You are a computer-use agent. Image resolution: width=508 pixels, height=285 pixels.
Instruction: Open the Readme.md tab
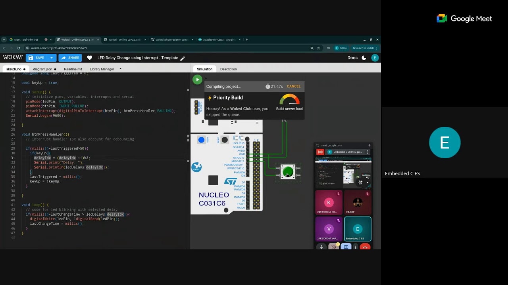point(73,69)
